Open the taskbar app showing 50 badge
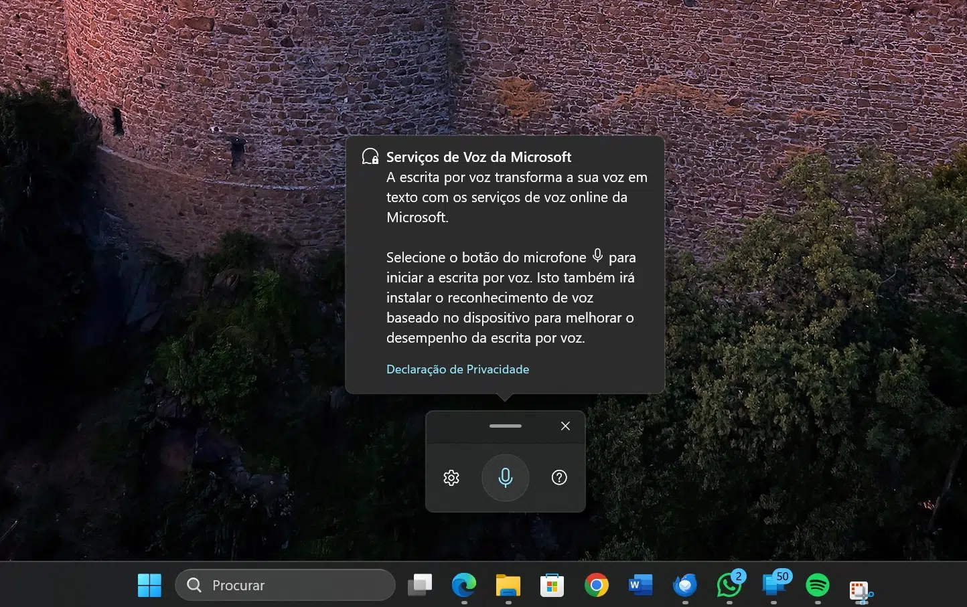 [774, 584]
